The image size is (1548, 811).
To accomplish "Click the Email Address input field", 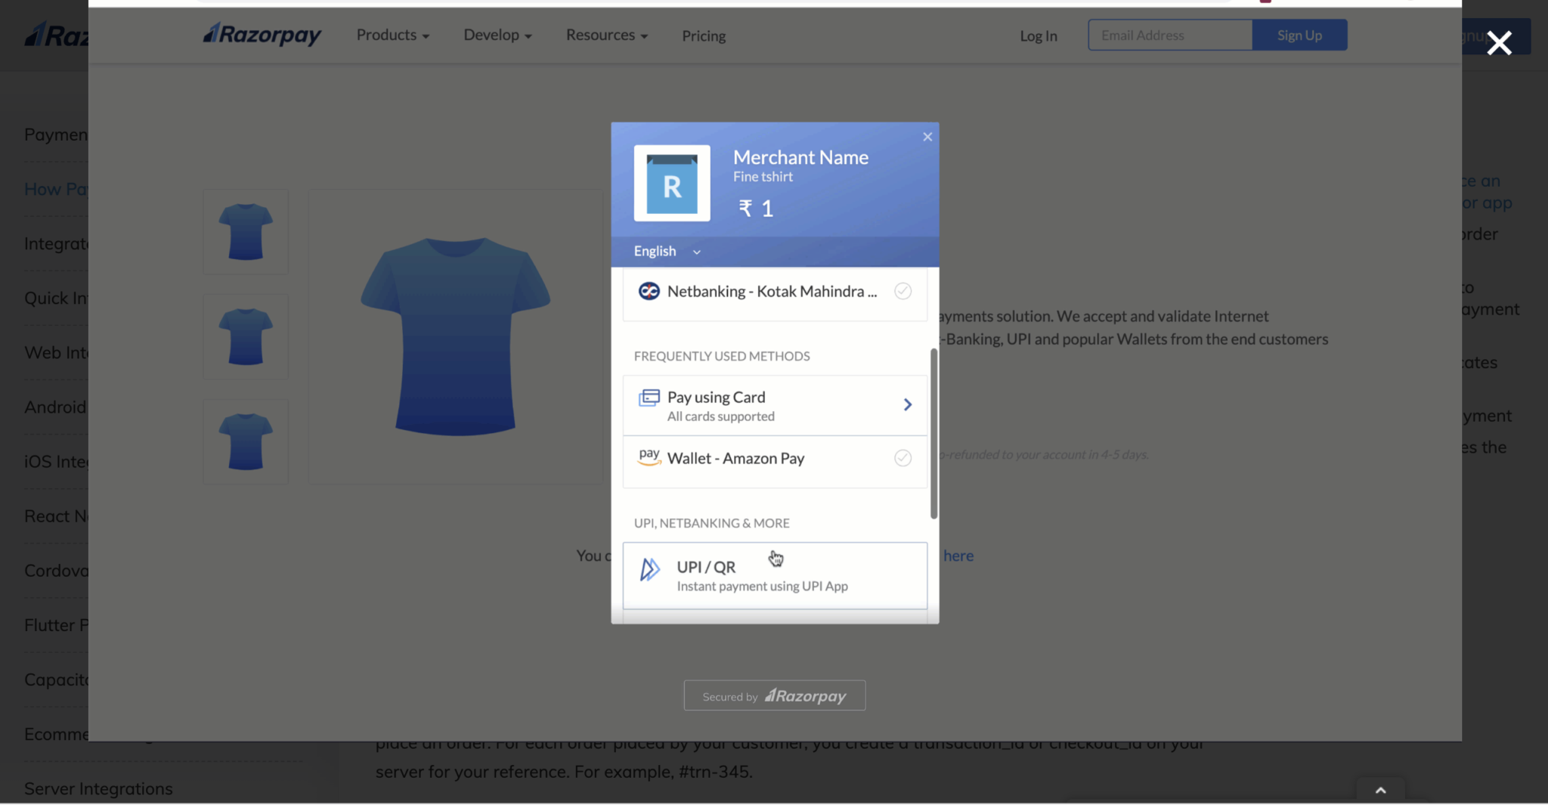I will [x=1169, y=36].
